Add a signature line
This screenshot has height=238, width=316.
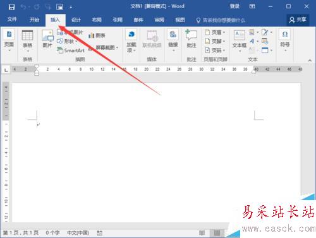pos(267,32)
